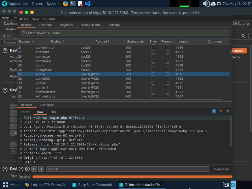Open help icon beside the first Payl heading
252x189 pixels.
coord(5,50)
